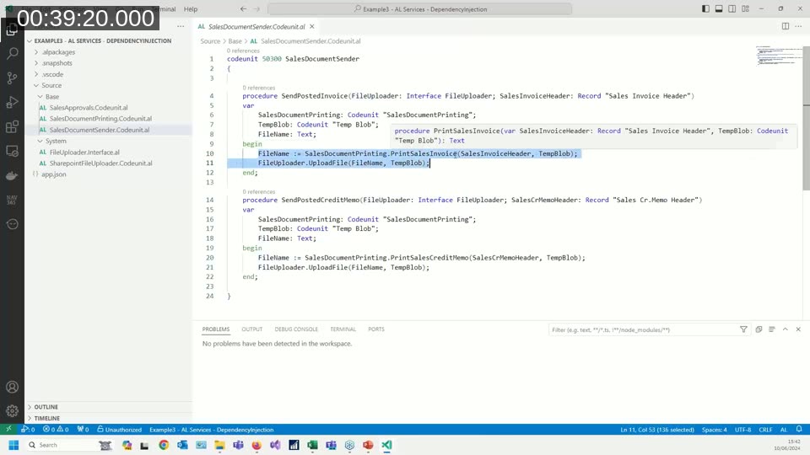810x455 pixels.
Task: Collapse the Source folder
Action: click(51, 85)
